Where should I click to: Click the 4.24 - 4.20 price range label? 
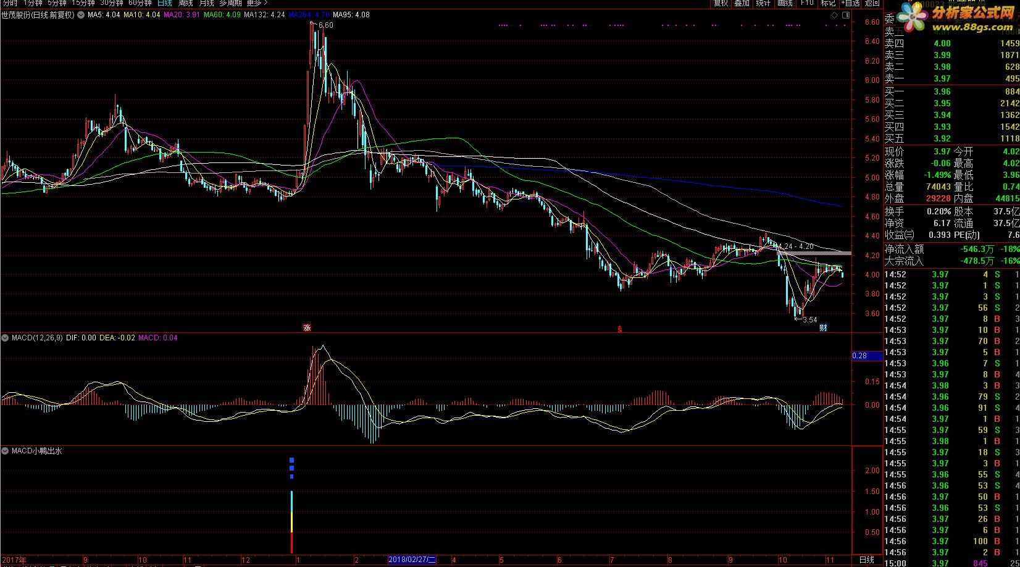tap(795, 246)
